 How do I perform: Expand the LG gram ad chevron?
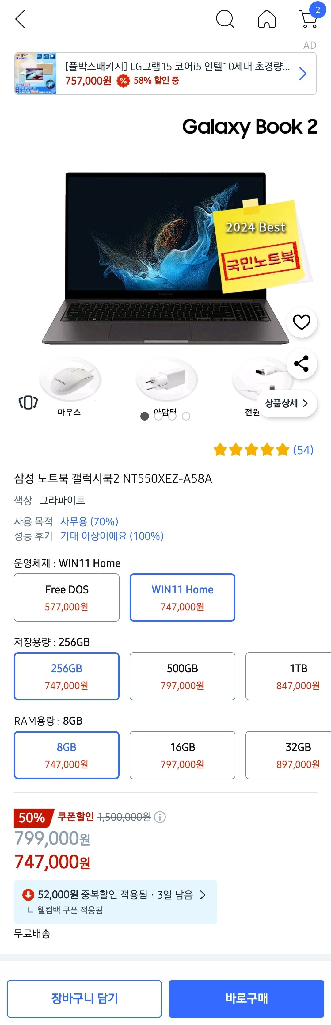303,74
